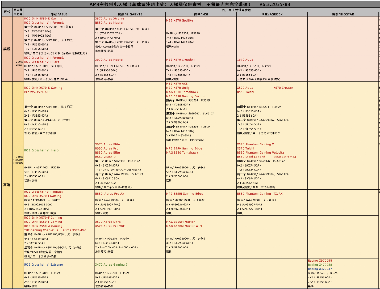The width and height of the screenshot is (380, 289).
Task: Select MPG B550 Gaming Carbon text
Action: point(186,96)
